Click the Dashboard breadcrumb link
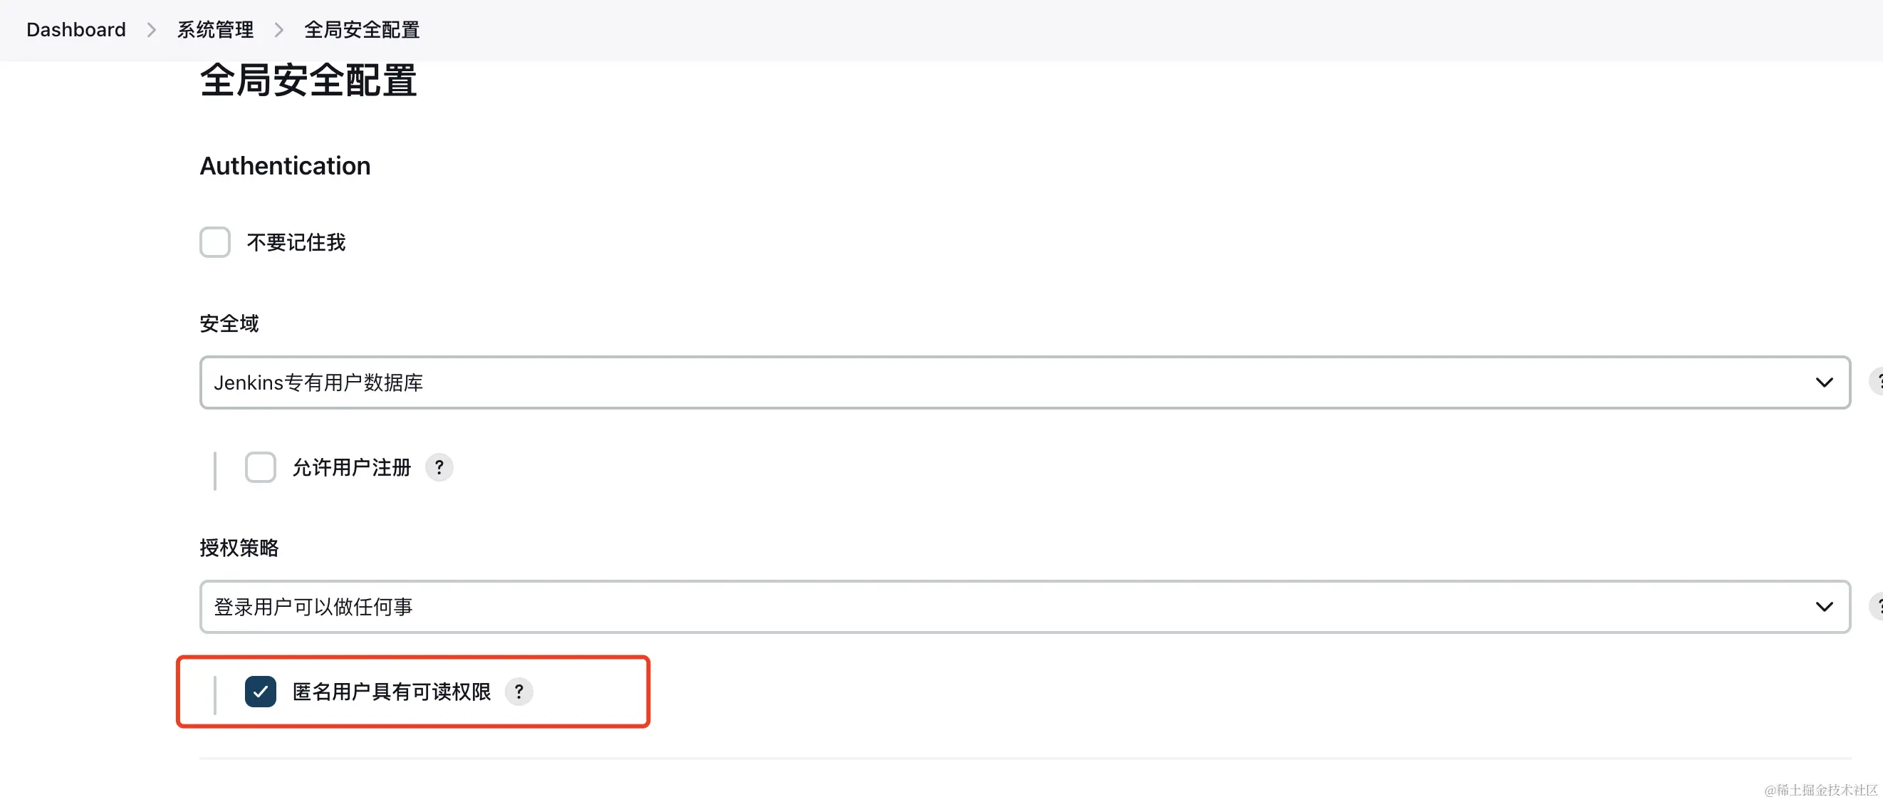 click(x=76, y=30)
